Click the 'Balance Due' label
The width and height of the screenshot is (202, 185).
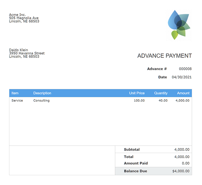pos(135,171)
